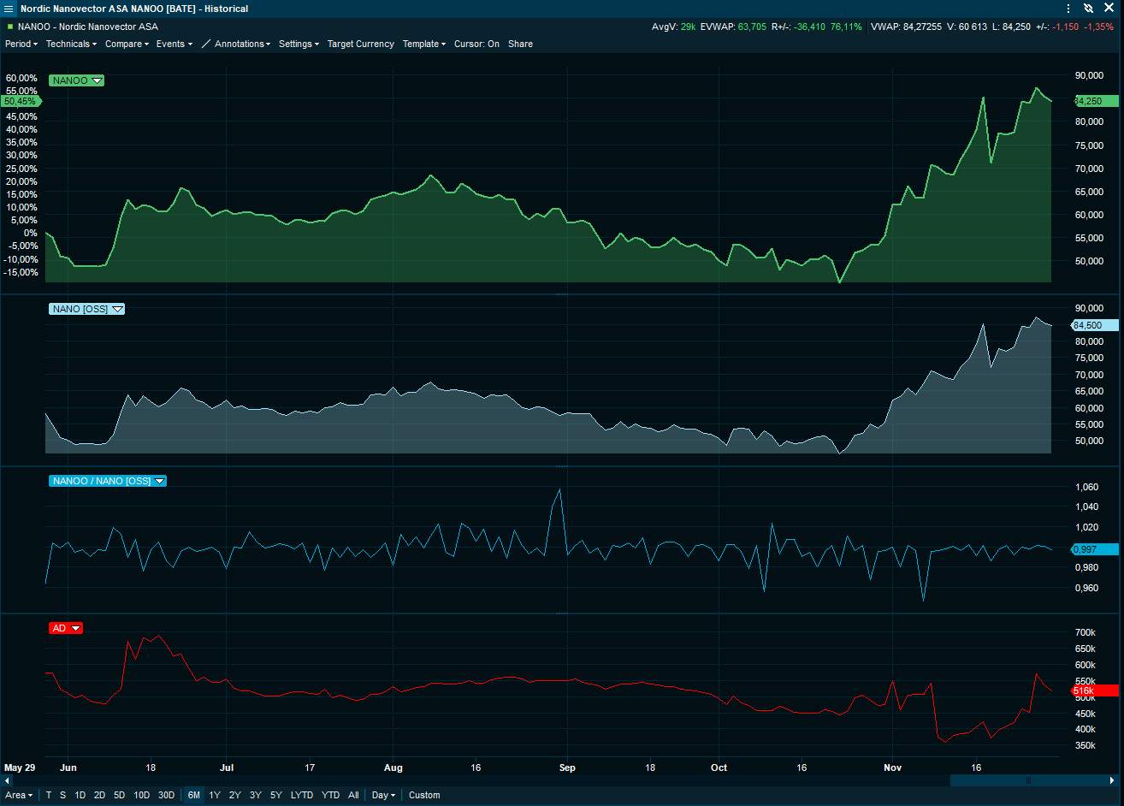Open the Custom date range
Screen dimensions: 1124x806
pos(424,795)
